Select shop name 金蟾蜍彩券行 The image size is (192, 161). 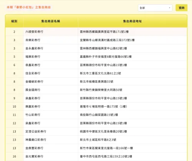tap(34, 81)
